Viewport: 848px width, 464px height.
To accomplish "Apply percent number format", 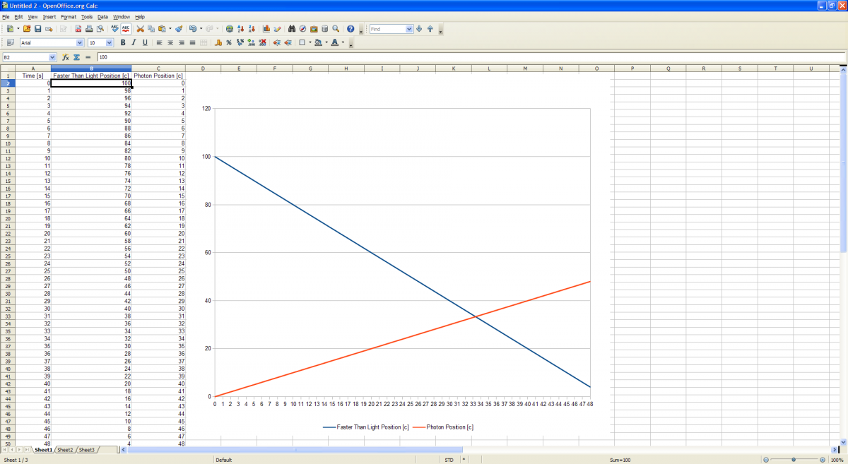I will coord(229,43).
